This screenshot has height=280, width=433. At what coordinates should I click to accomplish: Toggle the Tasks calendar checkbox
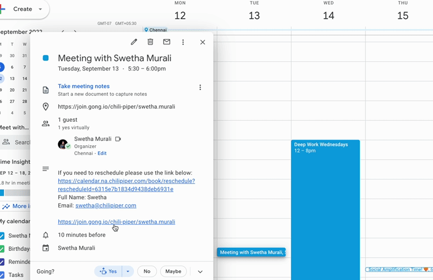pos(2,275)
